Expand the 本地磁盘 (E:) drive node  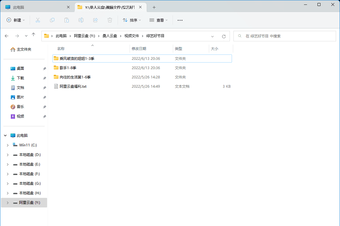pos(8,164)
